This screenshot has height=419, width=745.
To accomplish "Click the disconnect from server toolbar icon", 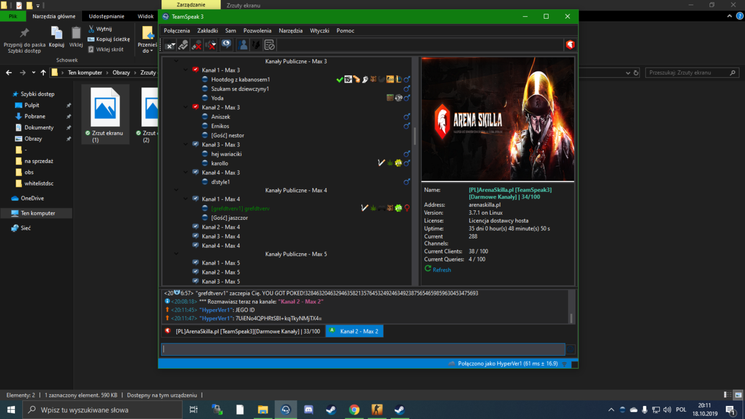I will (183, 45).
